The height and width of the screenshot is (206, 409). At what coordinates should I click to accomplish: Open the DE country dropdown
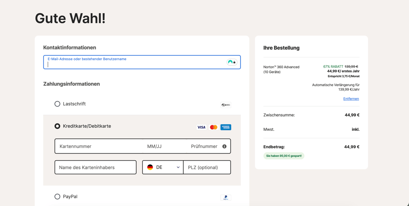(163, 167)
